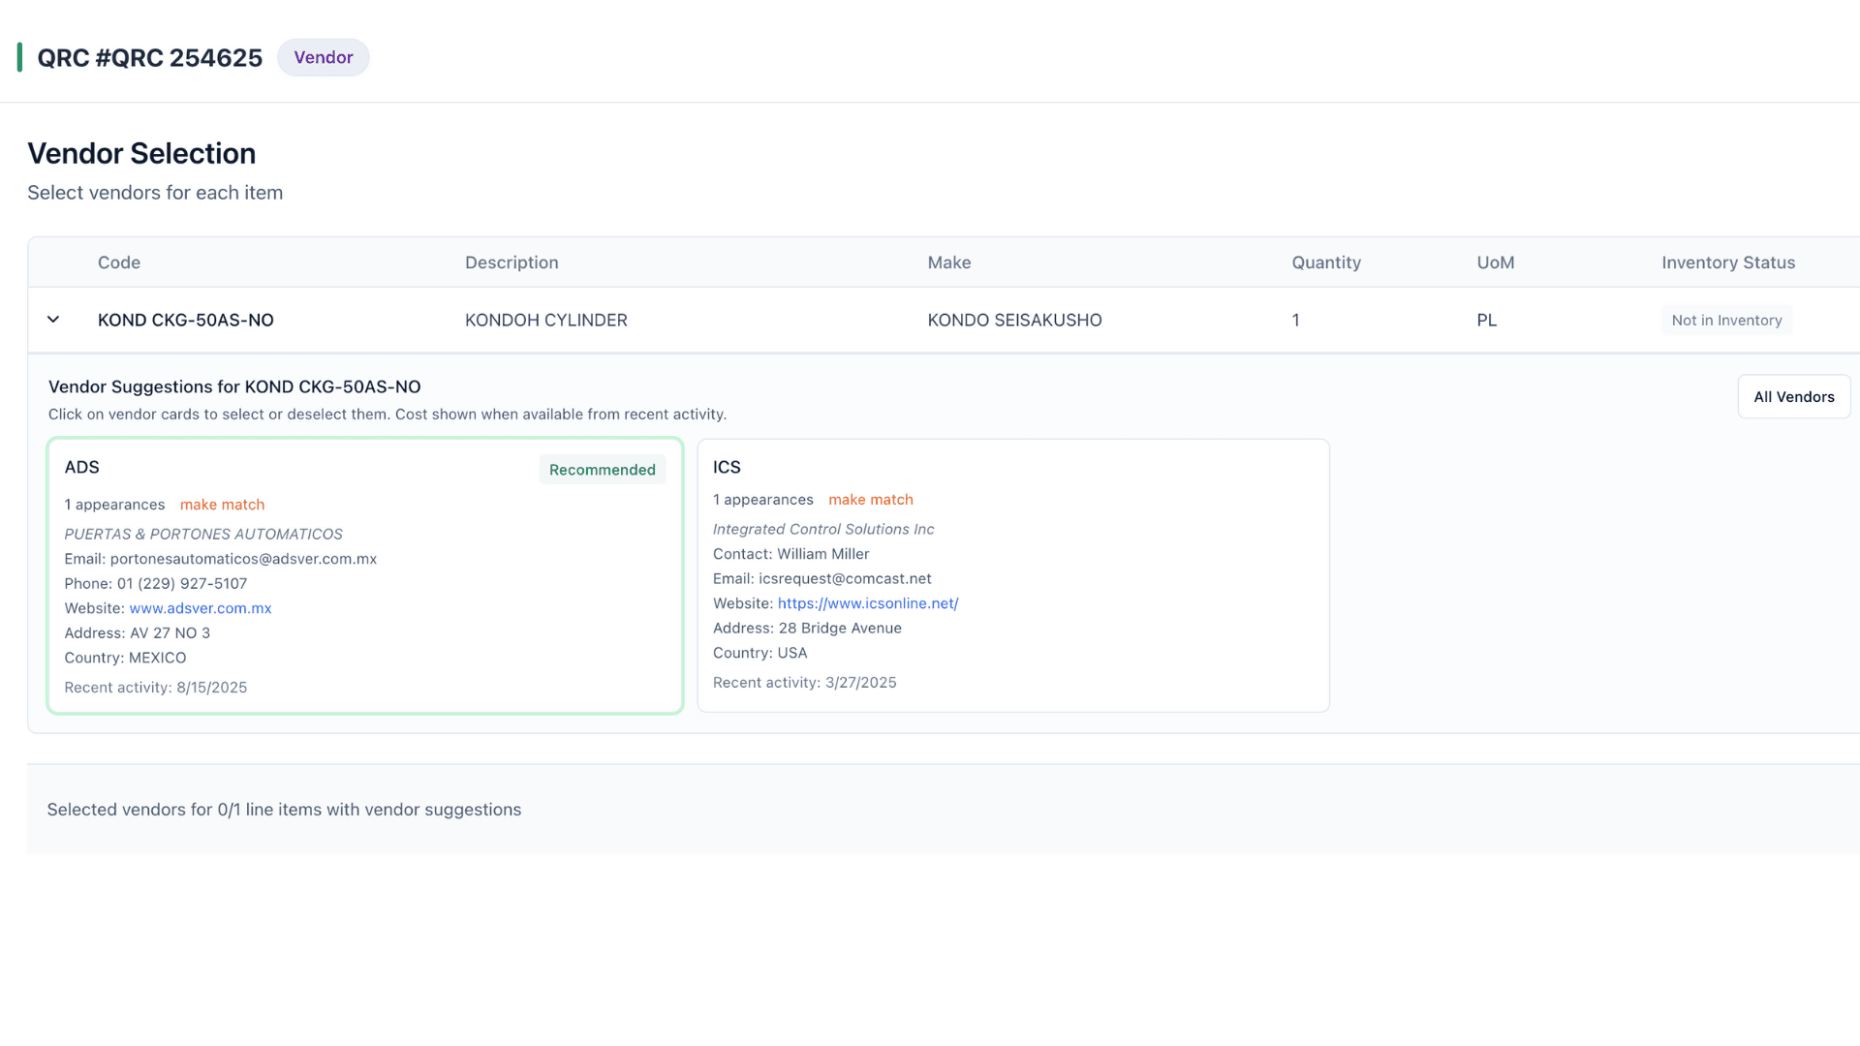Click the ADS email address text
This screenshot has height=1046, width=1860.
click(x=243, y=559)
